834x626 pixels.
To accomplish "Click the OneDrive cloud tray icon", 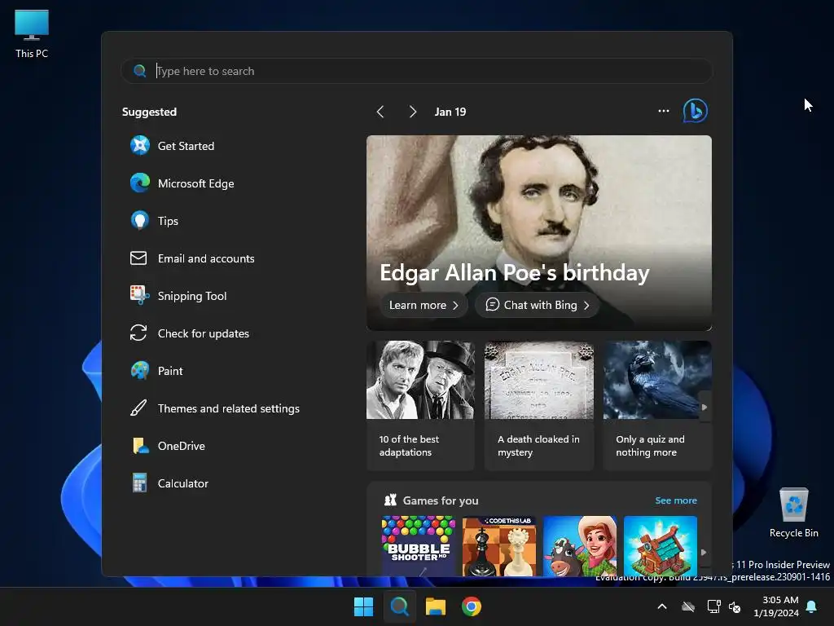I will point(688,606).
